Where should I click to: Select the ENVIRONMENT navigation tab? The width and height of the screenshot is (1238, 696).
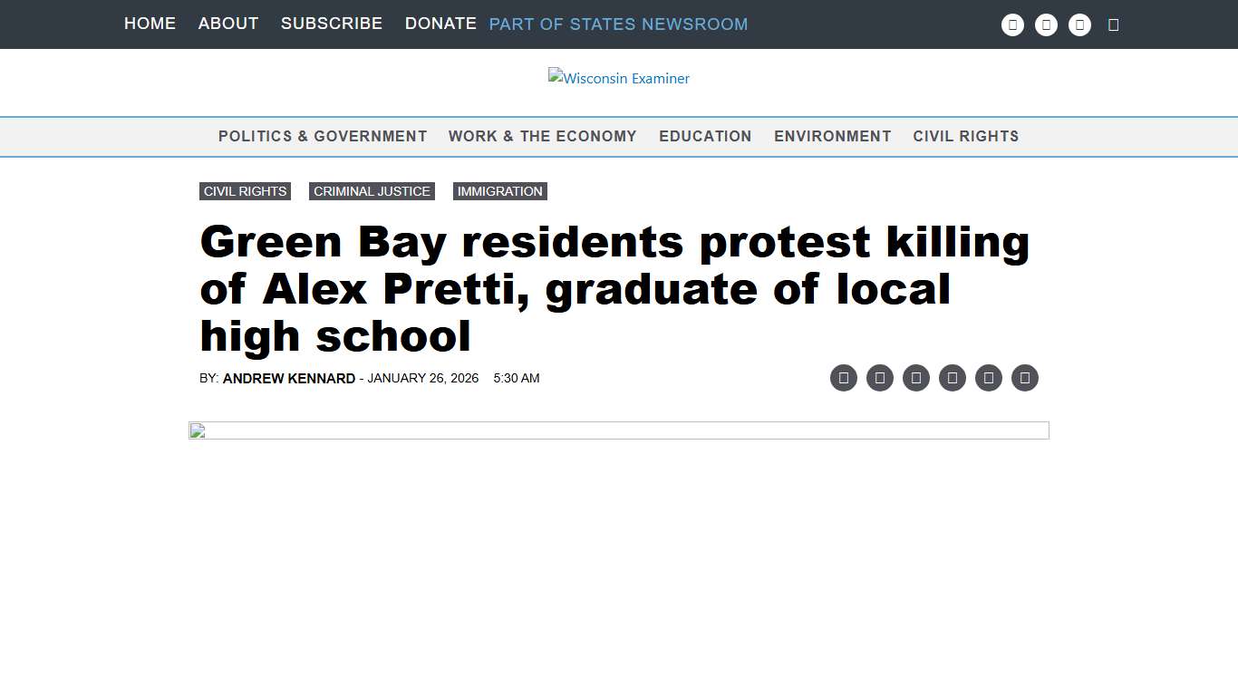[x=832, y=136]
